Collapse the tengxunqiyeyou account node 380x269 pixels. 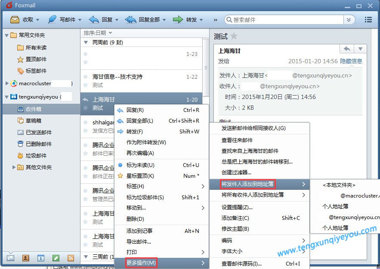(x=6, y=97)
